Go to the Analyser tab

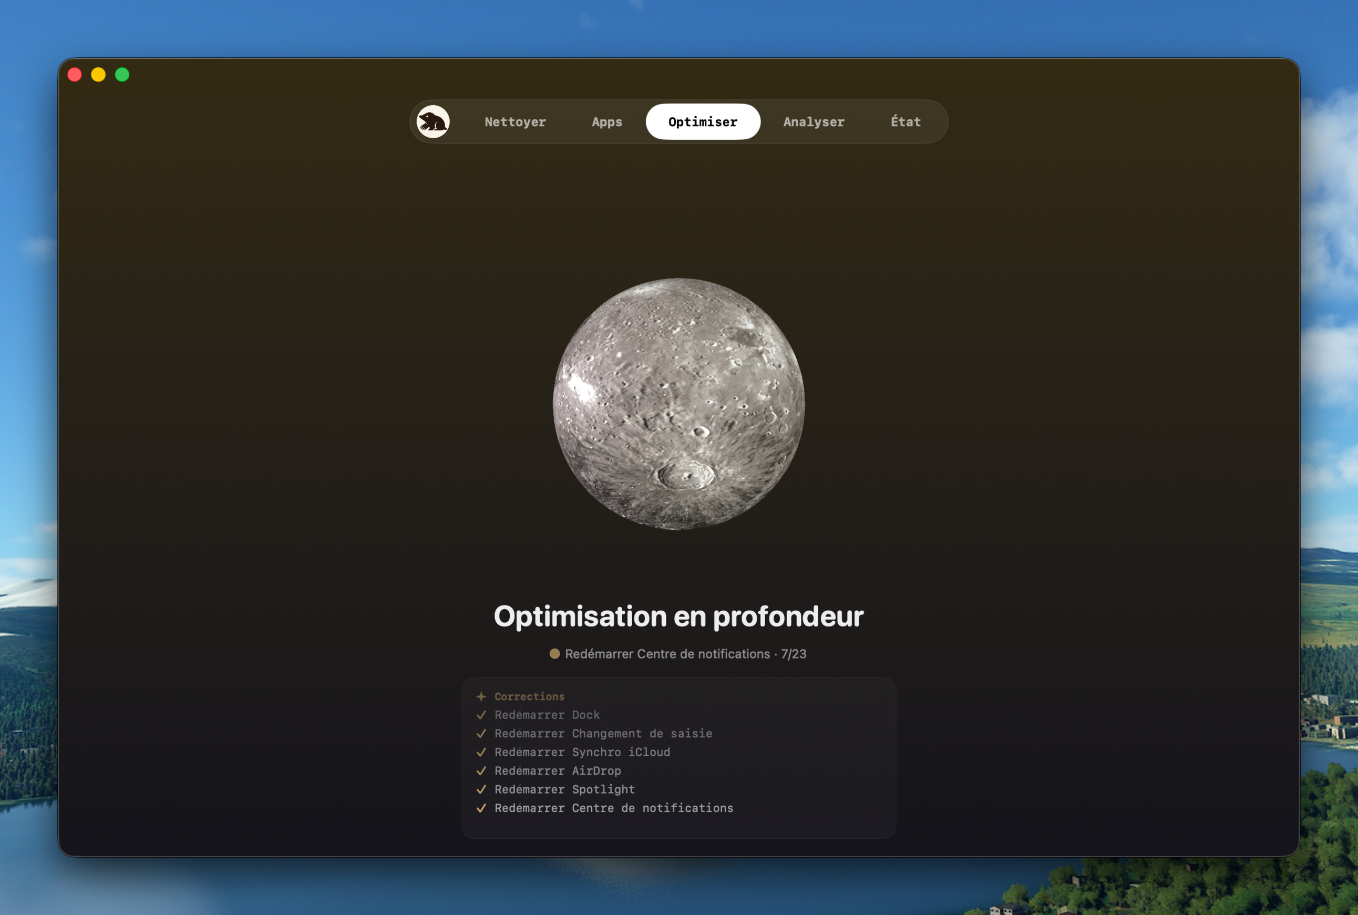point(814,121)
